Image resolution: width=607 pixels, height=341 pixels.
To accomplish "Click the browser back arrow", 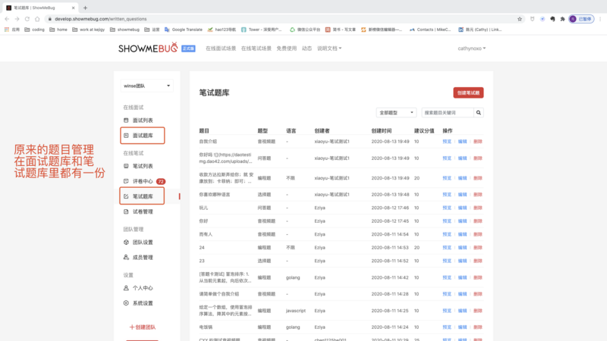I will (x=7, y=19).
